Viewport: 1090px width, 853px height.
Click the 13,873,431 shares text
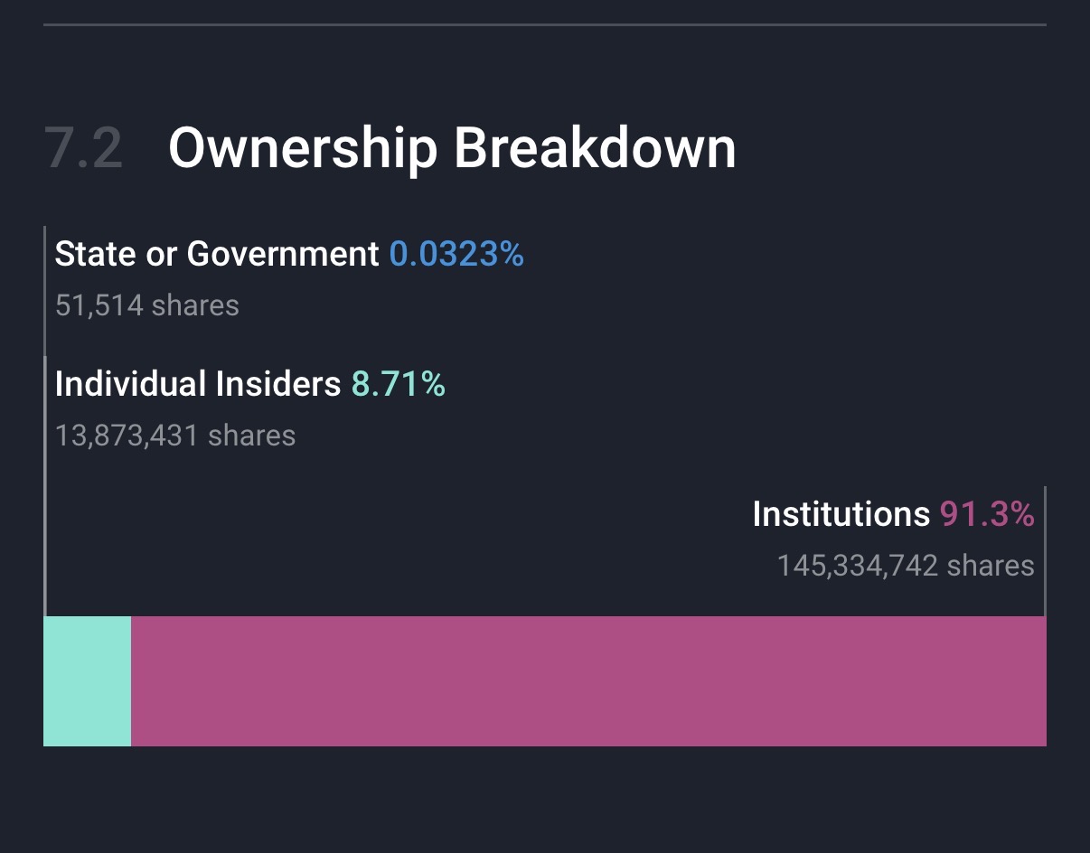175,436
